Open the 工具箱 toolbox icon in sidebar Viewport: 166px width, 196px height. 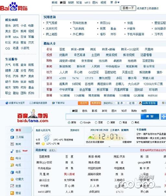[12, 137]
